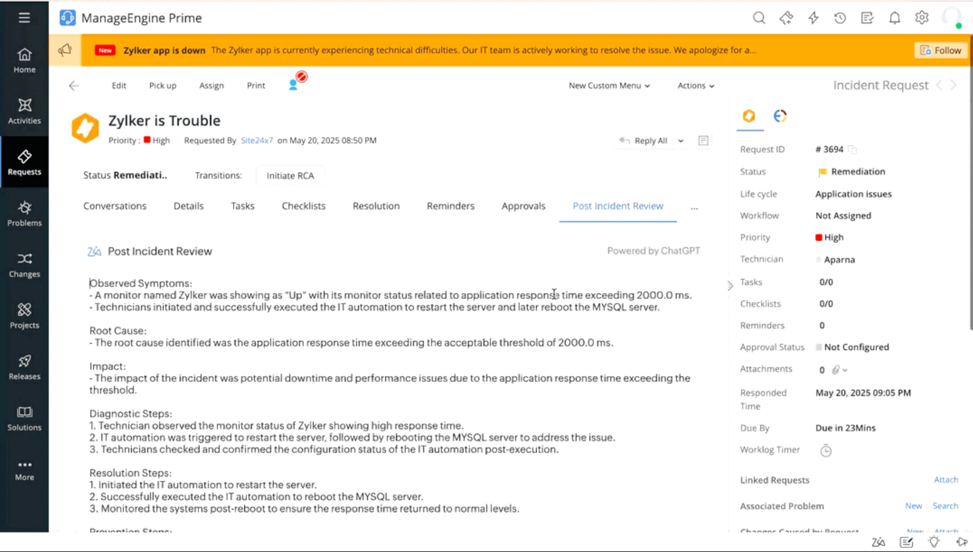Screen dimensions: 973x552
Task: Open the notifications bell icon
Action: tap(894, 18)
